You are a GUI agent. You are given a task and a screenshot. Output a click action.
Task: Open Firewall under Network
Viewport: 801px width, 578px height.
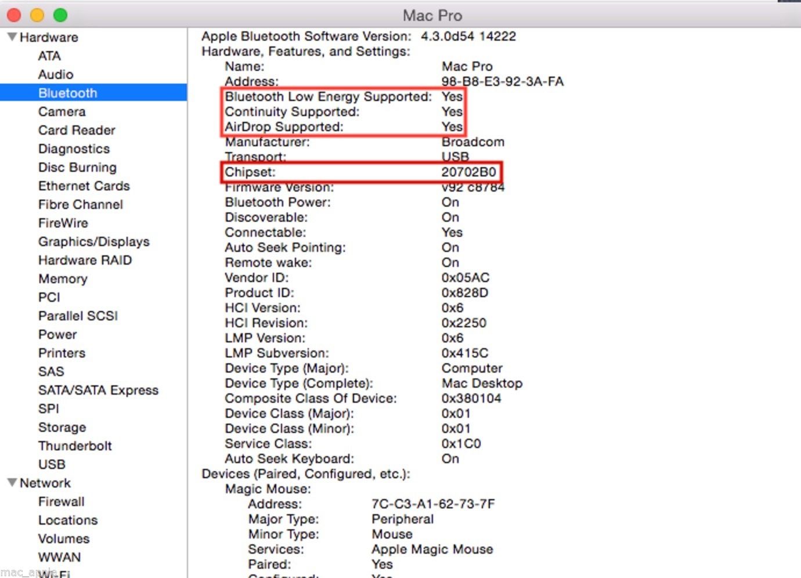[x=62, y=501]
